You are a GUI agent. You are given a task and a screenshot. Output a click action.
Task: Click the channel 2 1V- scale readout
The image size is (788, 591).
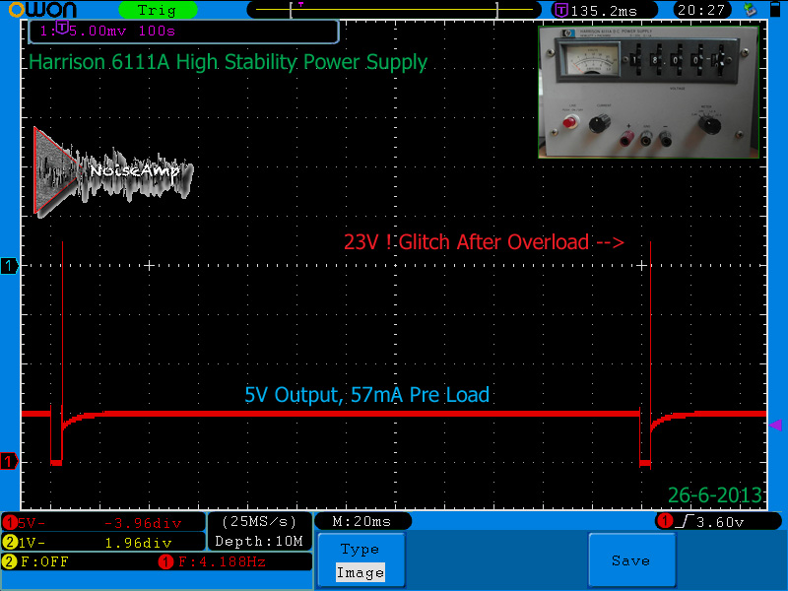pos(32,543)
